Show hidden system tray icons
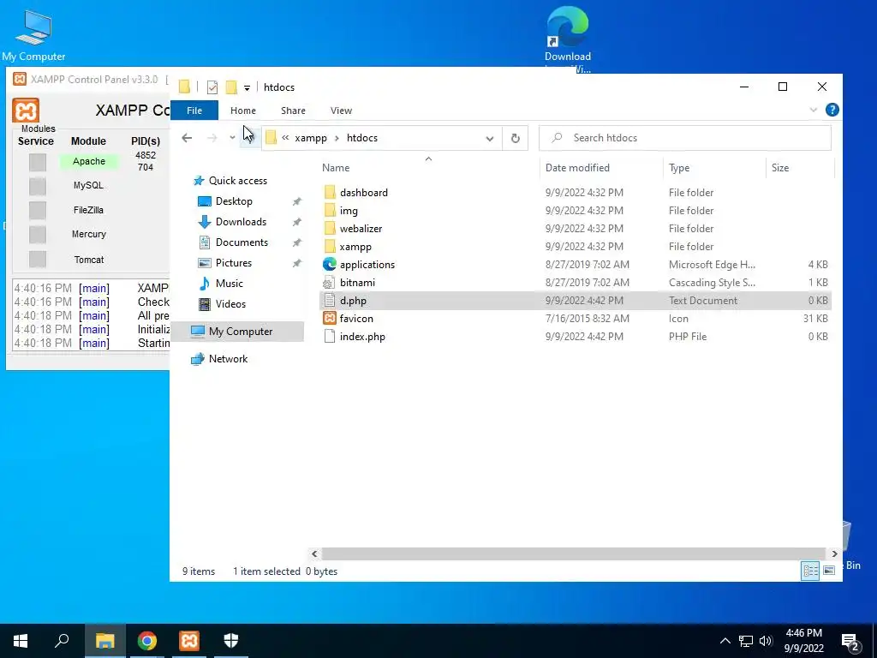This screenshot has width=877, height=658. click(725, 641)
